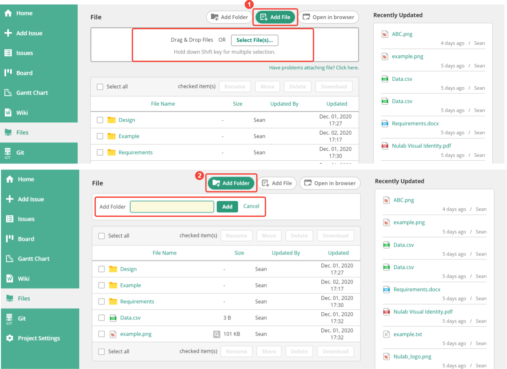This screenshot has width=507, height=369.
Task: Click the example.png image icon in the 101 KB row
Action: [113, 334]
